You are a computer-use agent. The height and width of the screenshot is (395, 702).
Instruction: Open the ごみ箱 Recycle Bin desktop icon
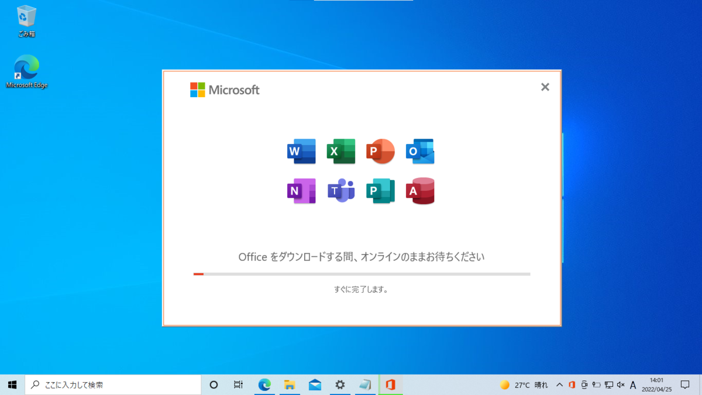point(26,22)
